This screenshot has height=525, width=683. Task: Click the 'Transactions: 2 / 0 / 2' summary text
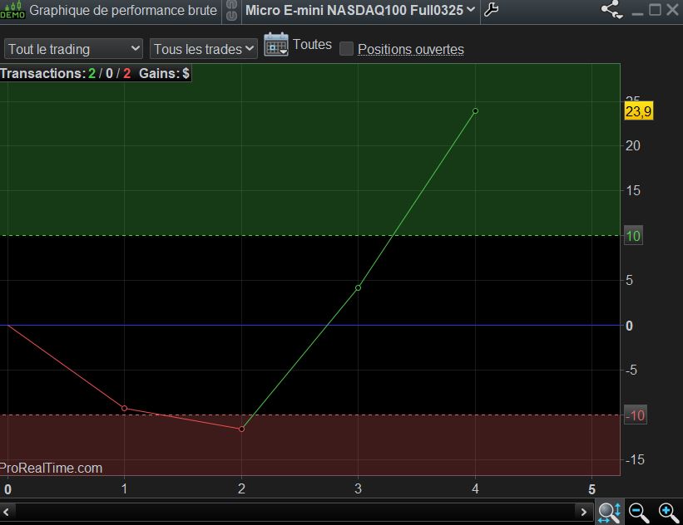coord(66,73)
